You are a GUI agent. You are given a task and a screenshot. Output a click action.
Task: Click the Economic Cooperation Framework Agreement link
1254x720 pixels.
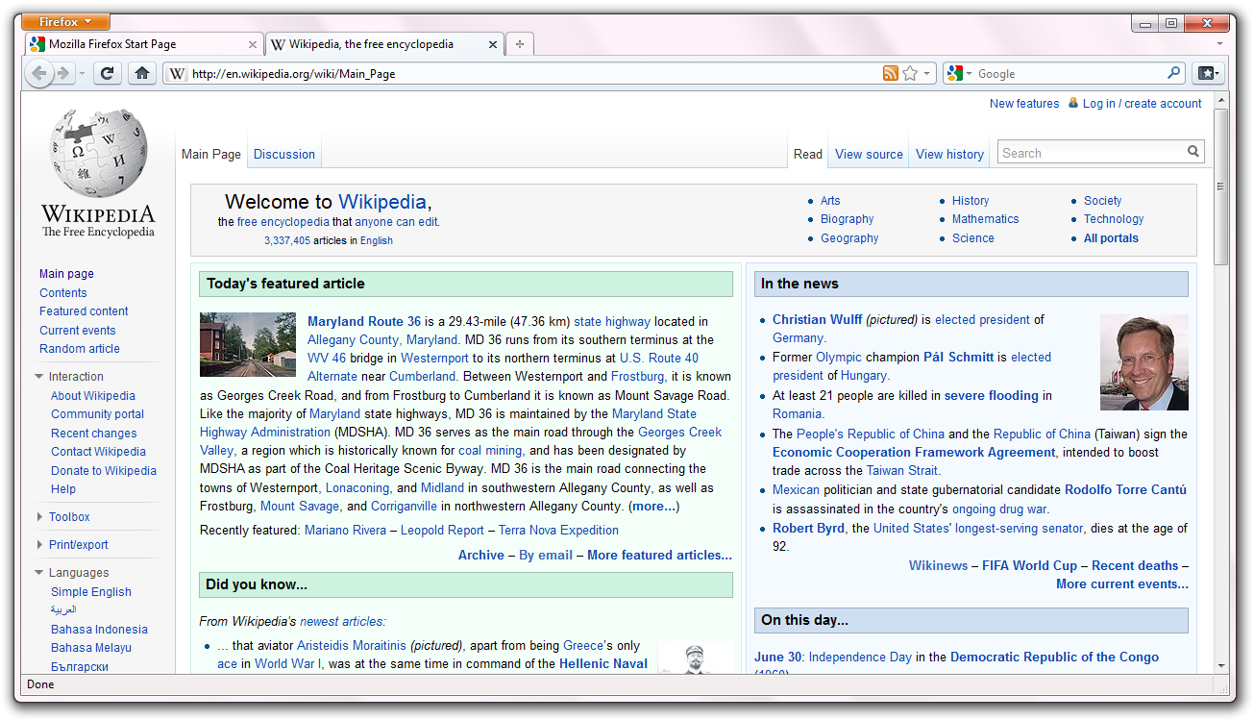point(914,453)
